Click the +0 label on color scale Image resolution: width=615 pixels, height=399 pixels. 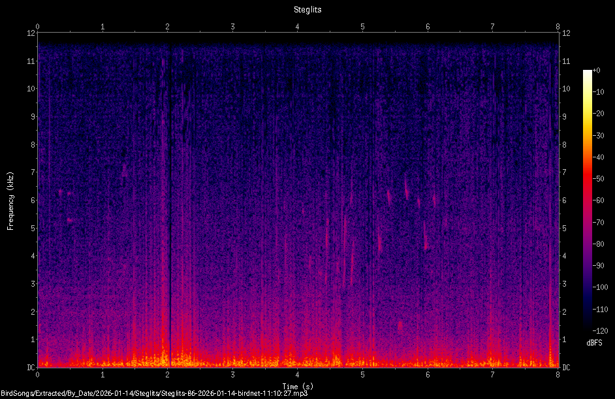pyautogui.click(x=596, y=71)
